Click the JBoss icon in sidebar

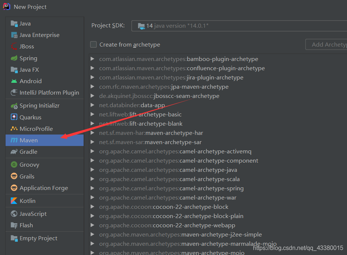pos(14,47)
